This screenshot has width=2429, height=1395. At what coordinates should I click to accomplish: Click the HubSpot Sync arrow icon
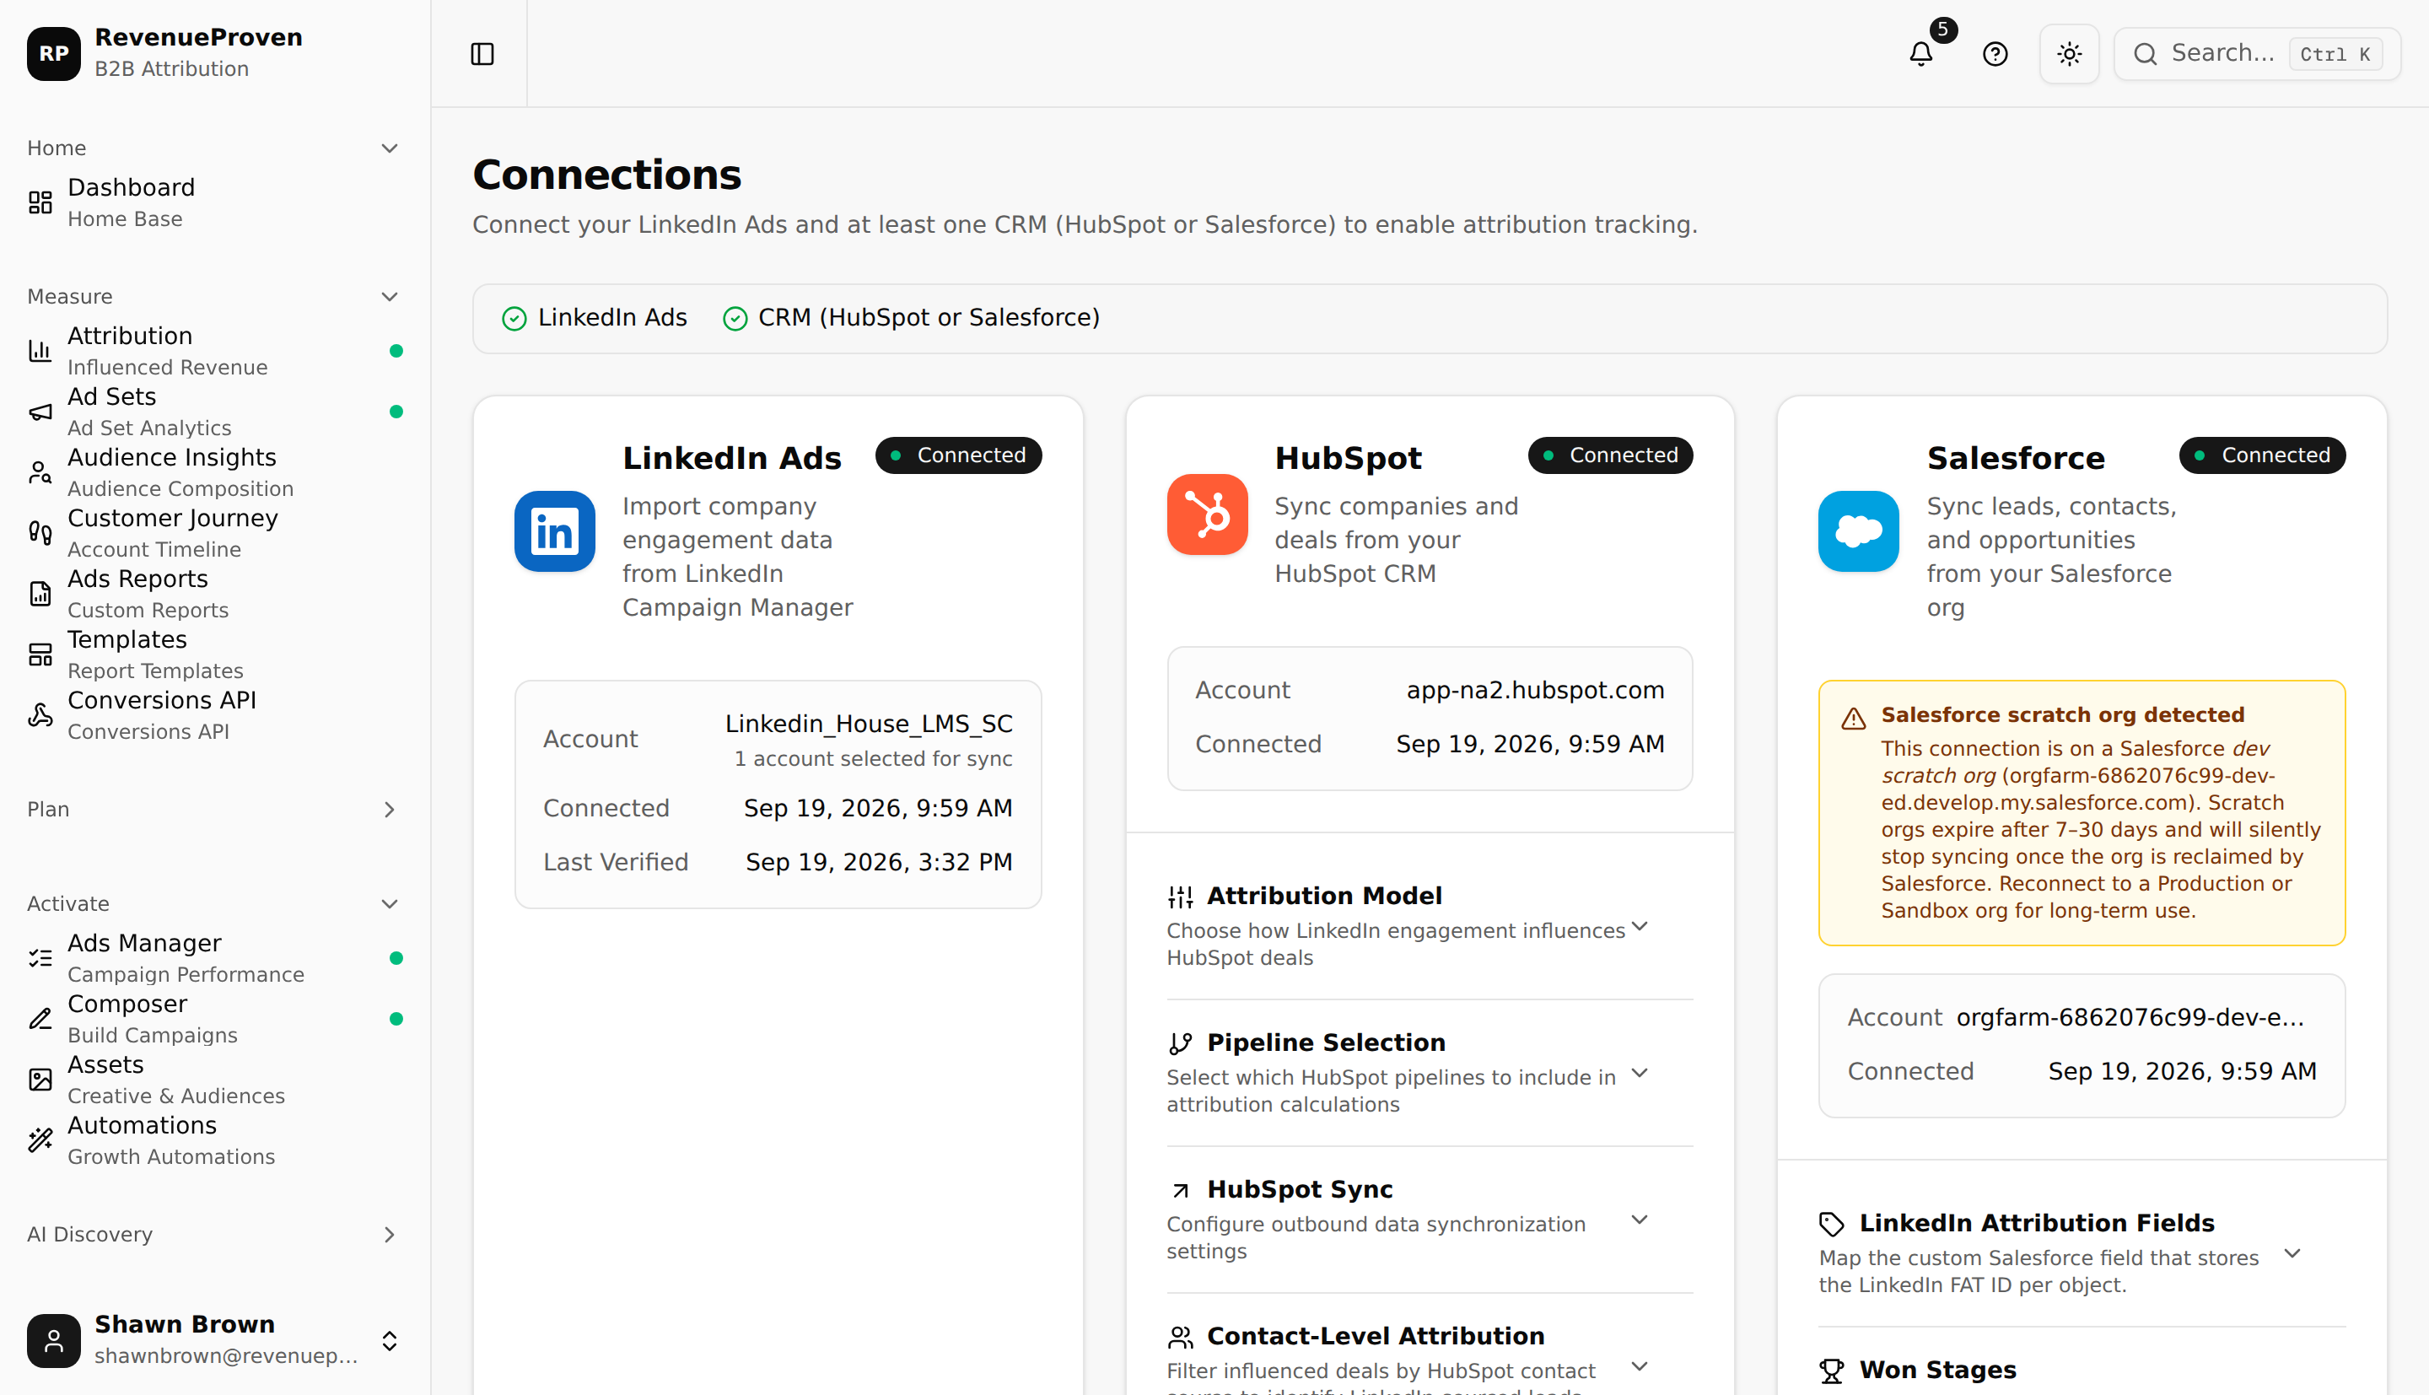pos(1180,1190)
